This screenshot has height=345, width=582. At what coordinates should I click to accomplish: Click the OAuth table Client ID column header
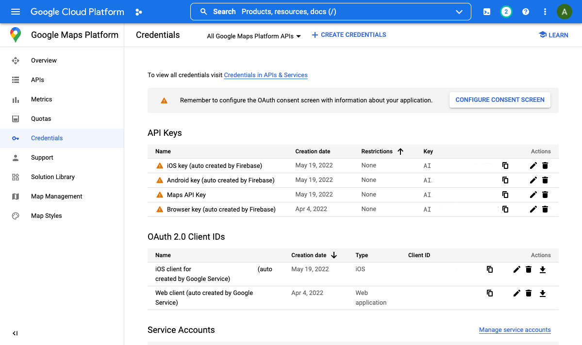pos(419,255)
